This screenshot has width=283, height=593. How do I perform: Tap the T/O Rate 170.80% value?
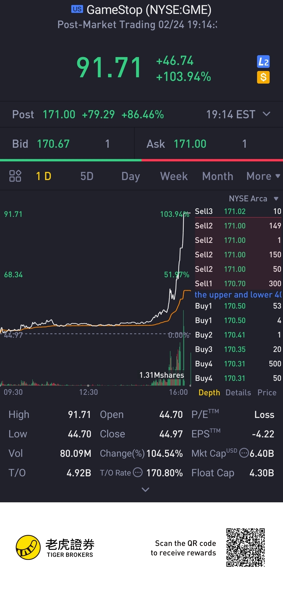[164, 473]
